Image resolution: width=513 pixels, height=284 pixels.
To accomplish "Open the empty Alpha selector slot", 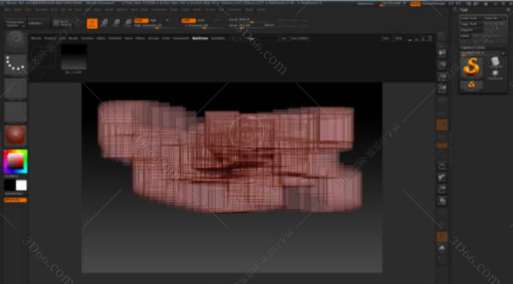I will coord(15,89).
